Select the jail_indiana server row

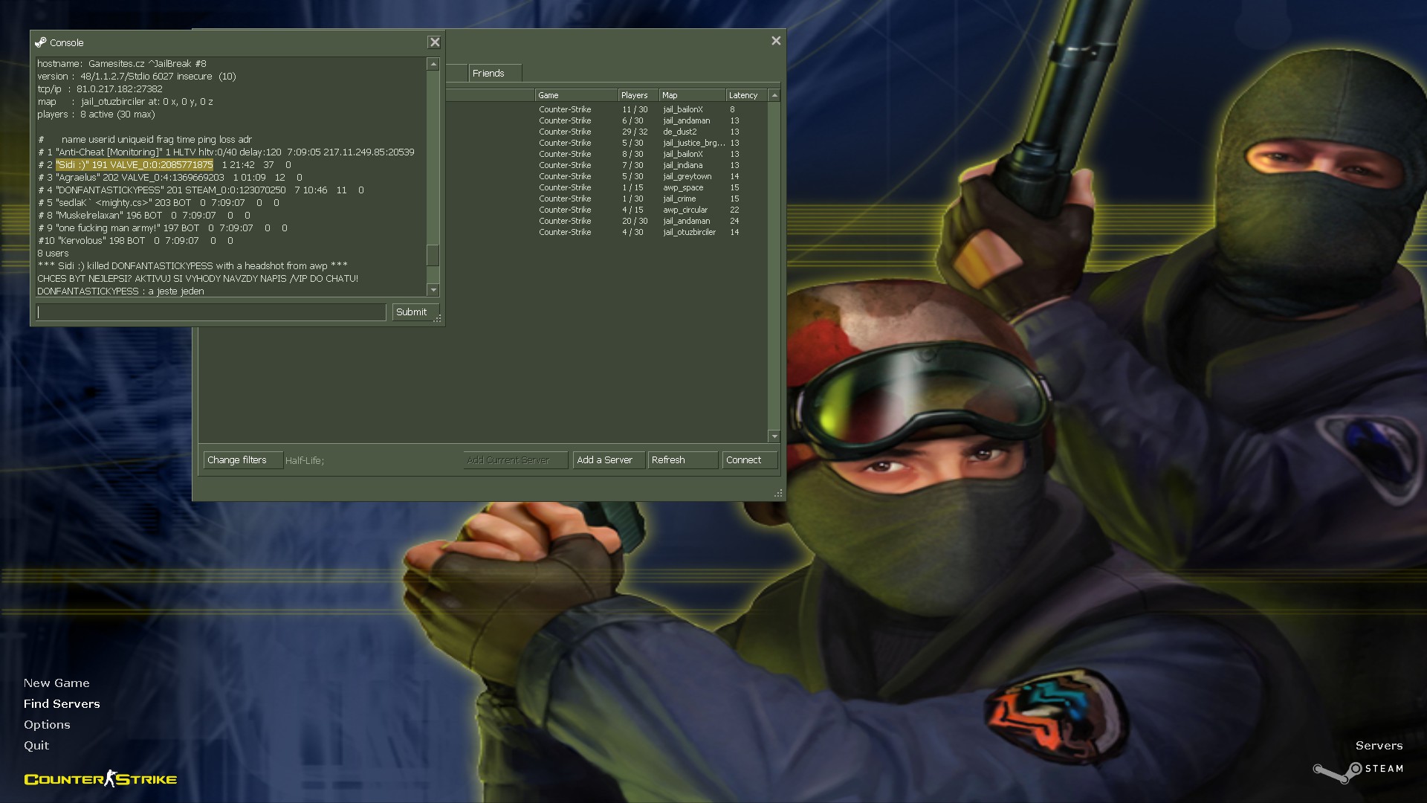[606, 165]
